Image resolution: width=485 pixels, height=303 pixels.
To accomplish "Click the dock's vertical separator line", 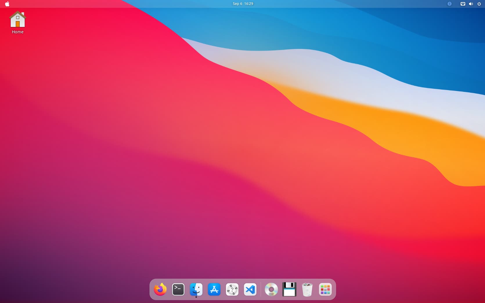I will click(x=261, y=289).
